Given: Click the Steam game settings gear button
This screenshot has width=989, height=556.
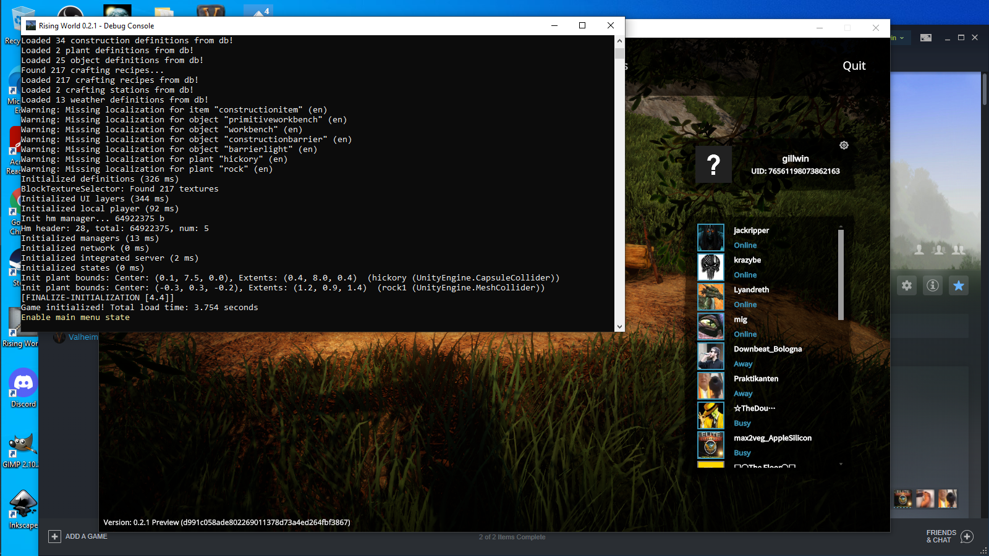Looking at the screenshot, I should click(x=906, y=285).
